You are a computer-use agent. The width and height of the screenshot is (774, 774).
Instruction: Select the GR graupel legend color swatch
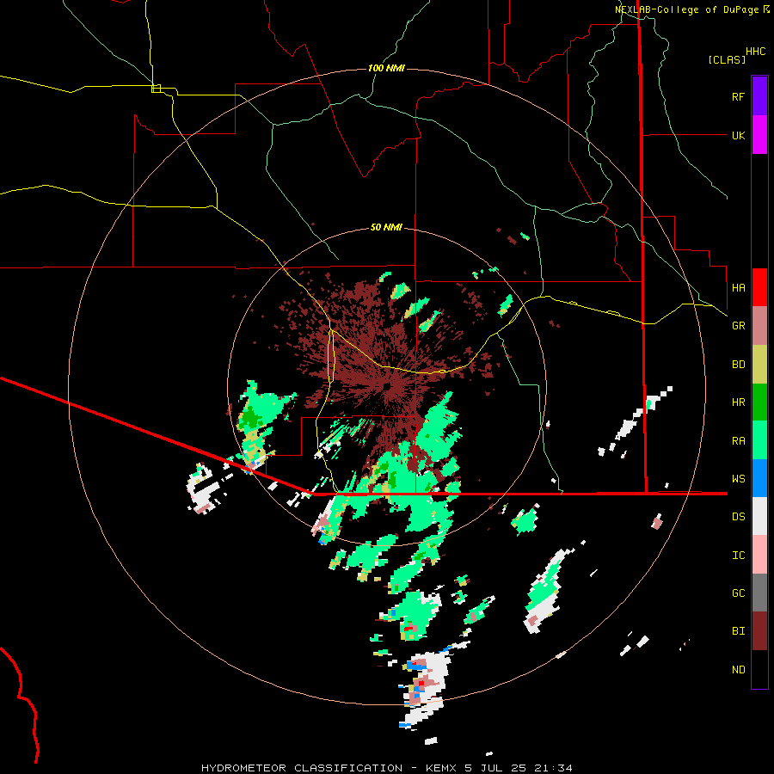(x=759, y=326)
